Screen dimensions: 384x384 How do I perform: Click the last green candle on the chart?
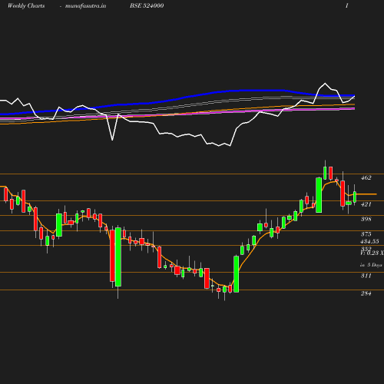coord(355,197)
